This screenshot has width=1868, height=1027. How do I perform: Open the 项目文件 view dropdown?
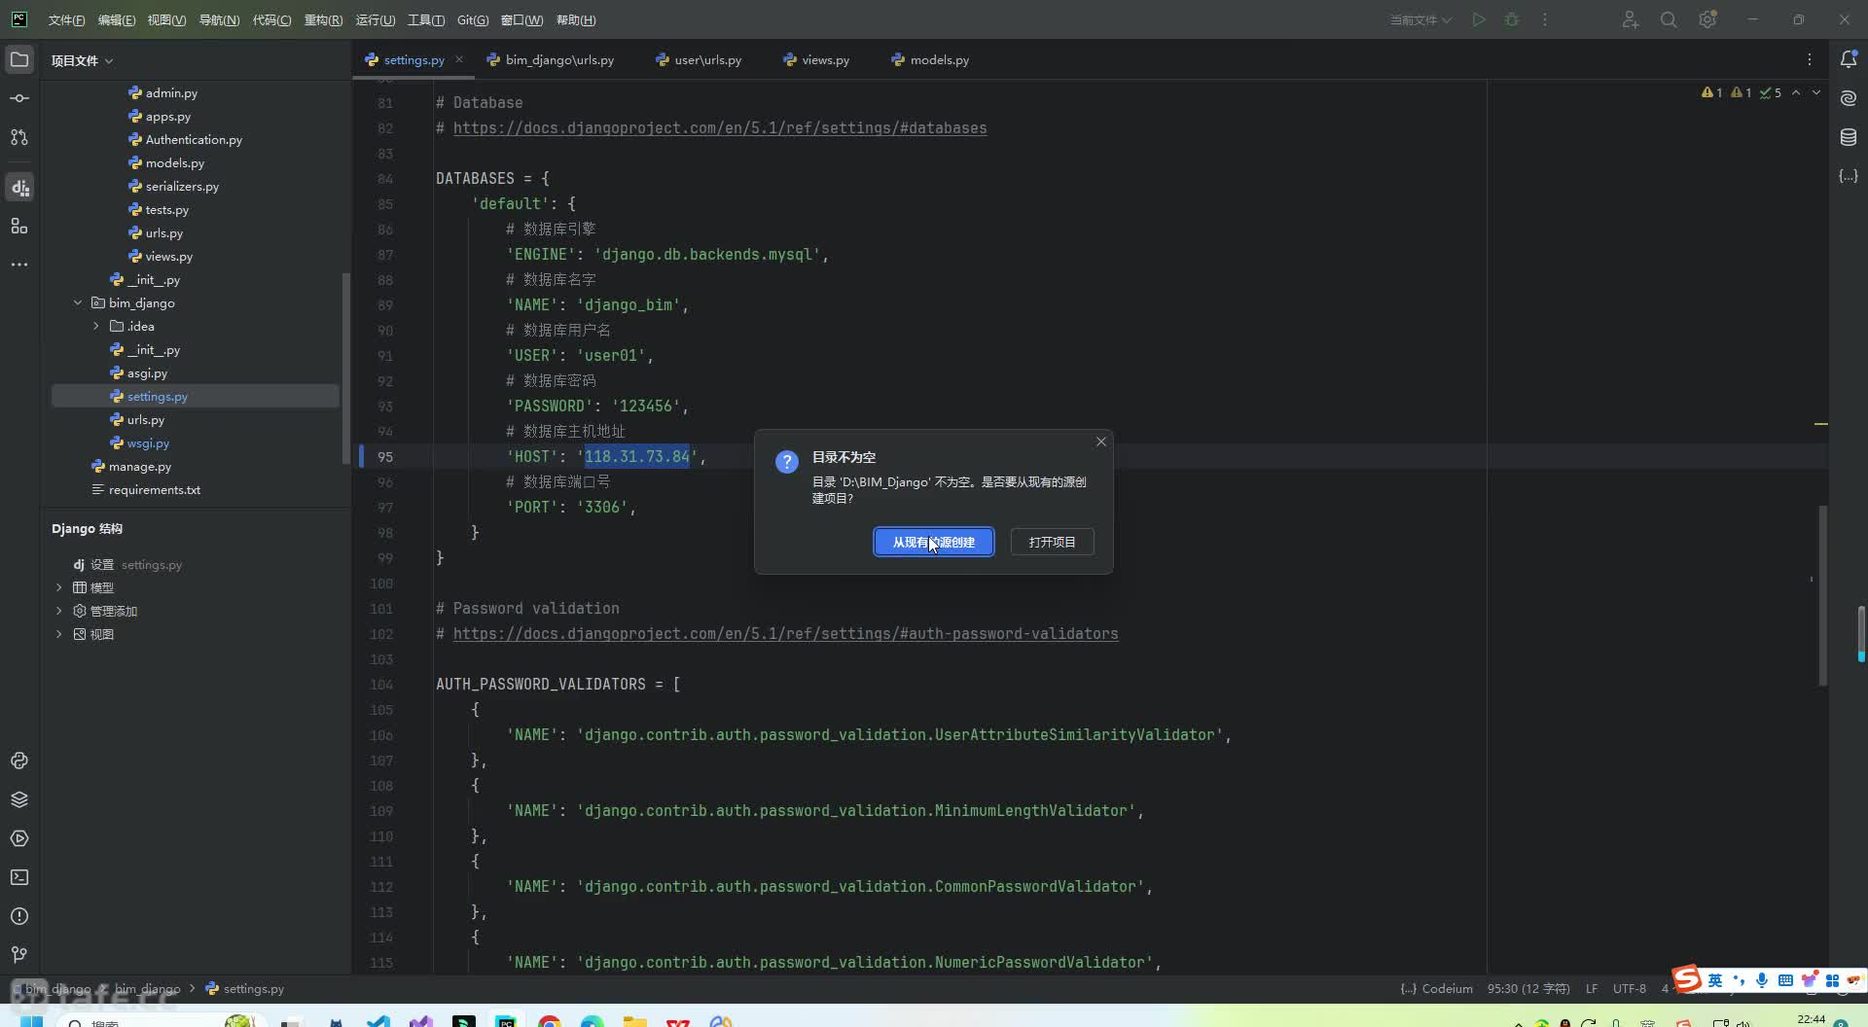pyautogui.click(x=83, y=60)
